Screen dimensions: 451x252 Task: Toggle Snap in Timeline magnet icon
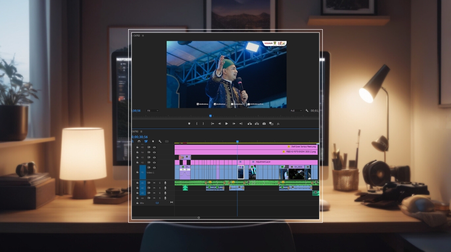coord(139,141)
